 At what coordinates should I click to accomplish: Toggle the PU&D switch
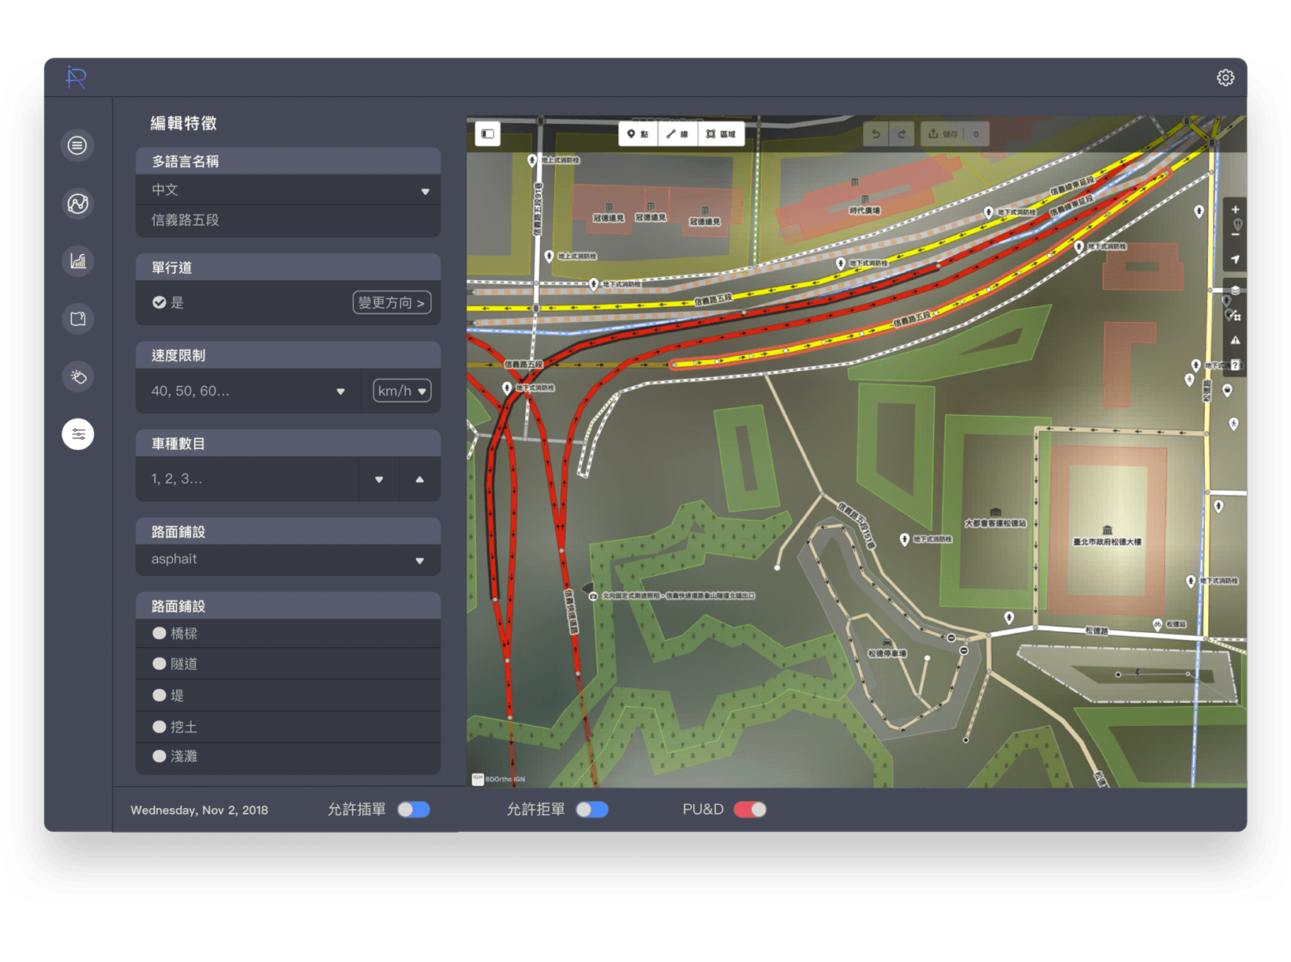coord(749,810)
